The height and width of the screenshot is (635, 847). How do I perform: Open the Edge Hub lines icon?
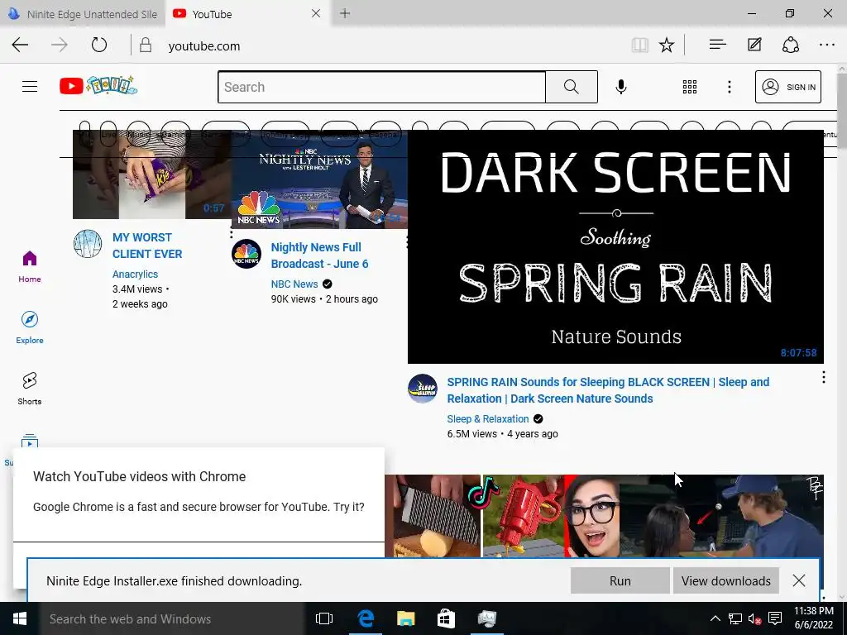(x=717, y=45)
